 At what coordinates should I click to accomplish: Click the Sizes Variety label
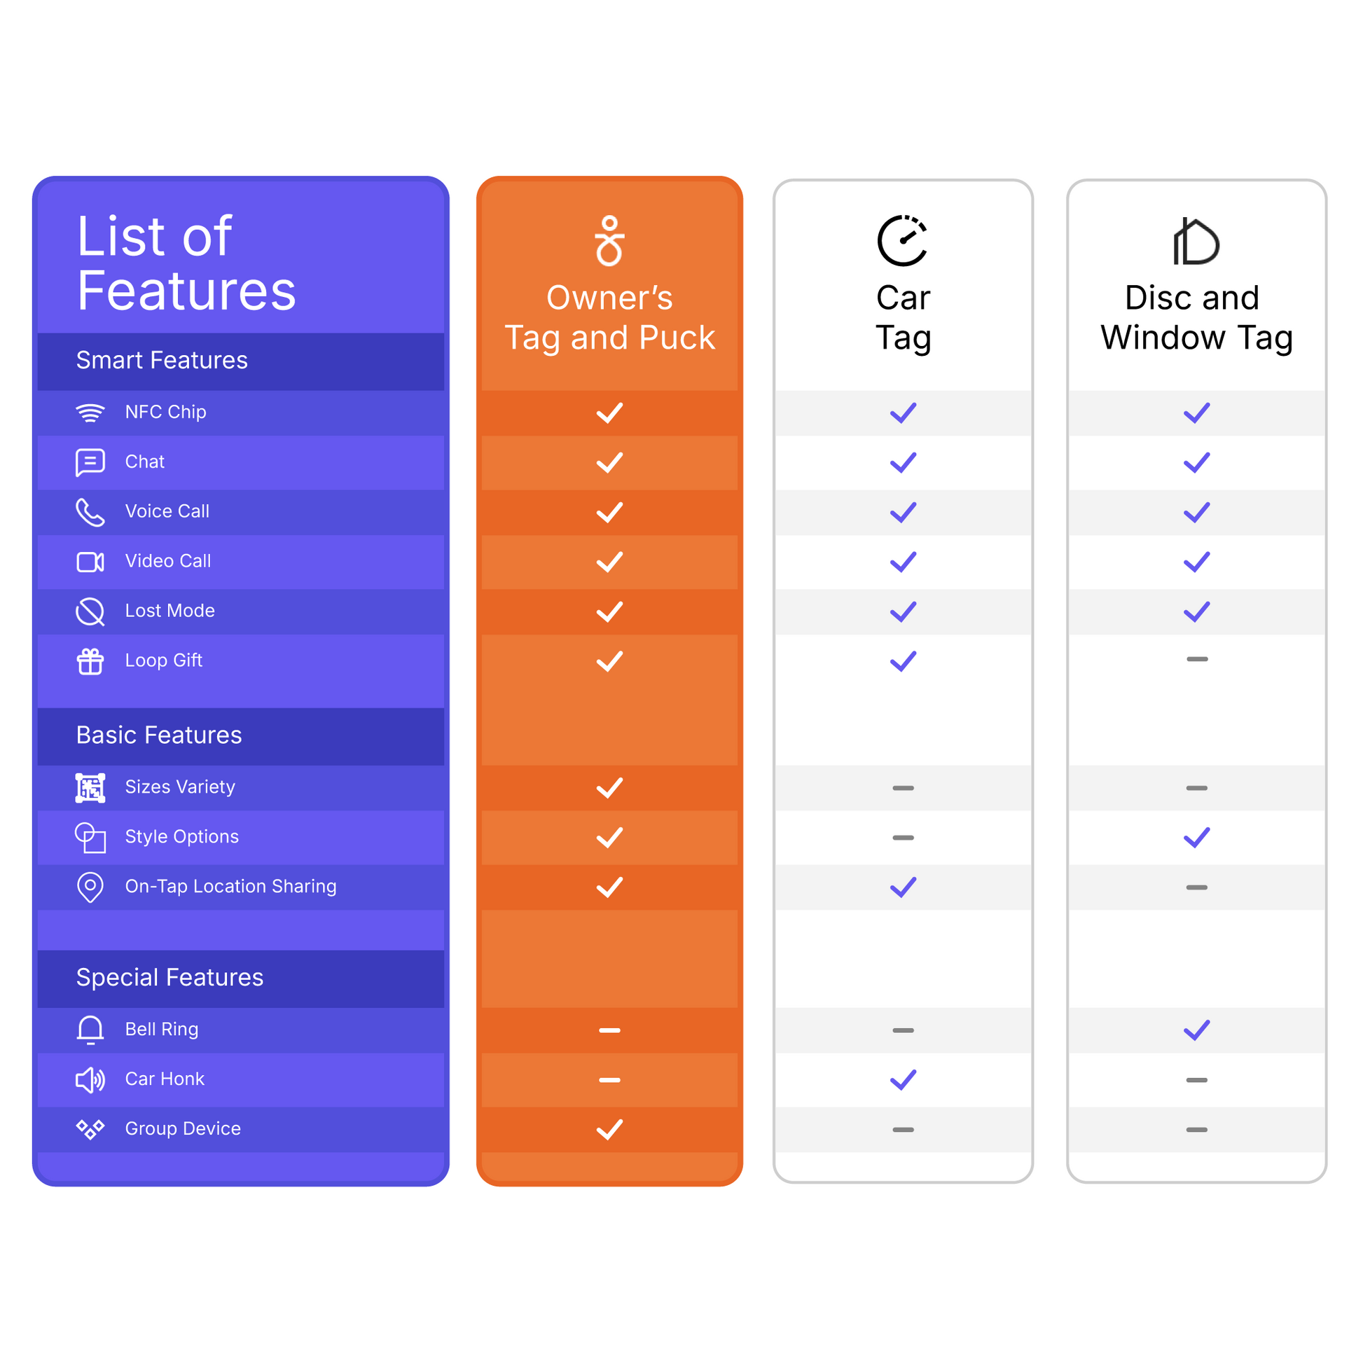pyautogui.click(x=180, y=787)
